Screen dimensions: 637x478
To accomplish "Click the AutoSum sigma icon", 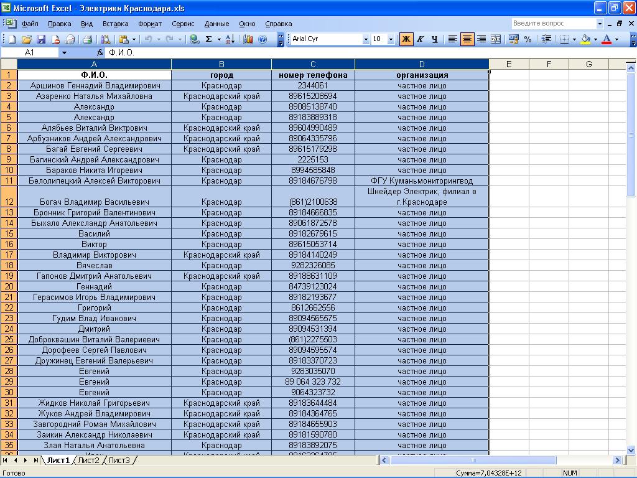I will [208, 39].
